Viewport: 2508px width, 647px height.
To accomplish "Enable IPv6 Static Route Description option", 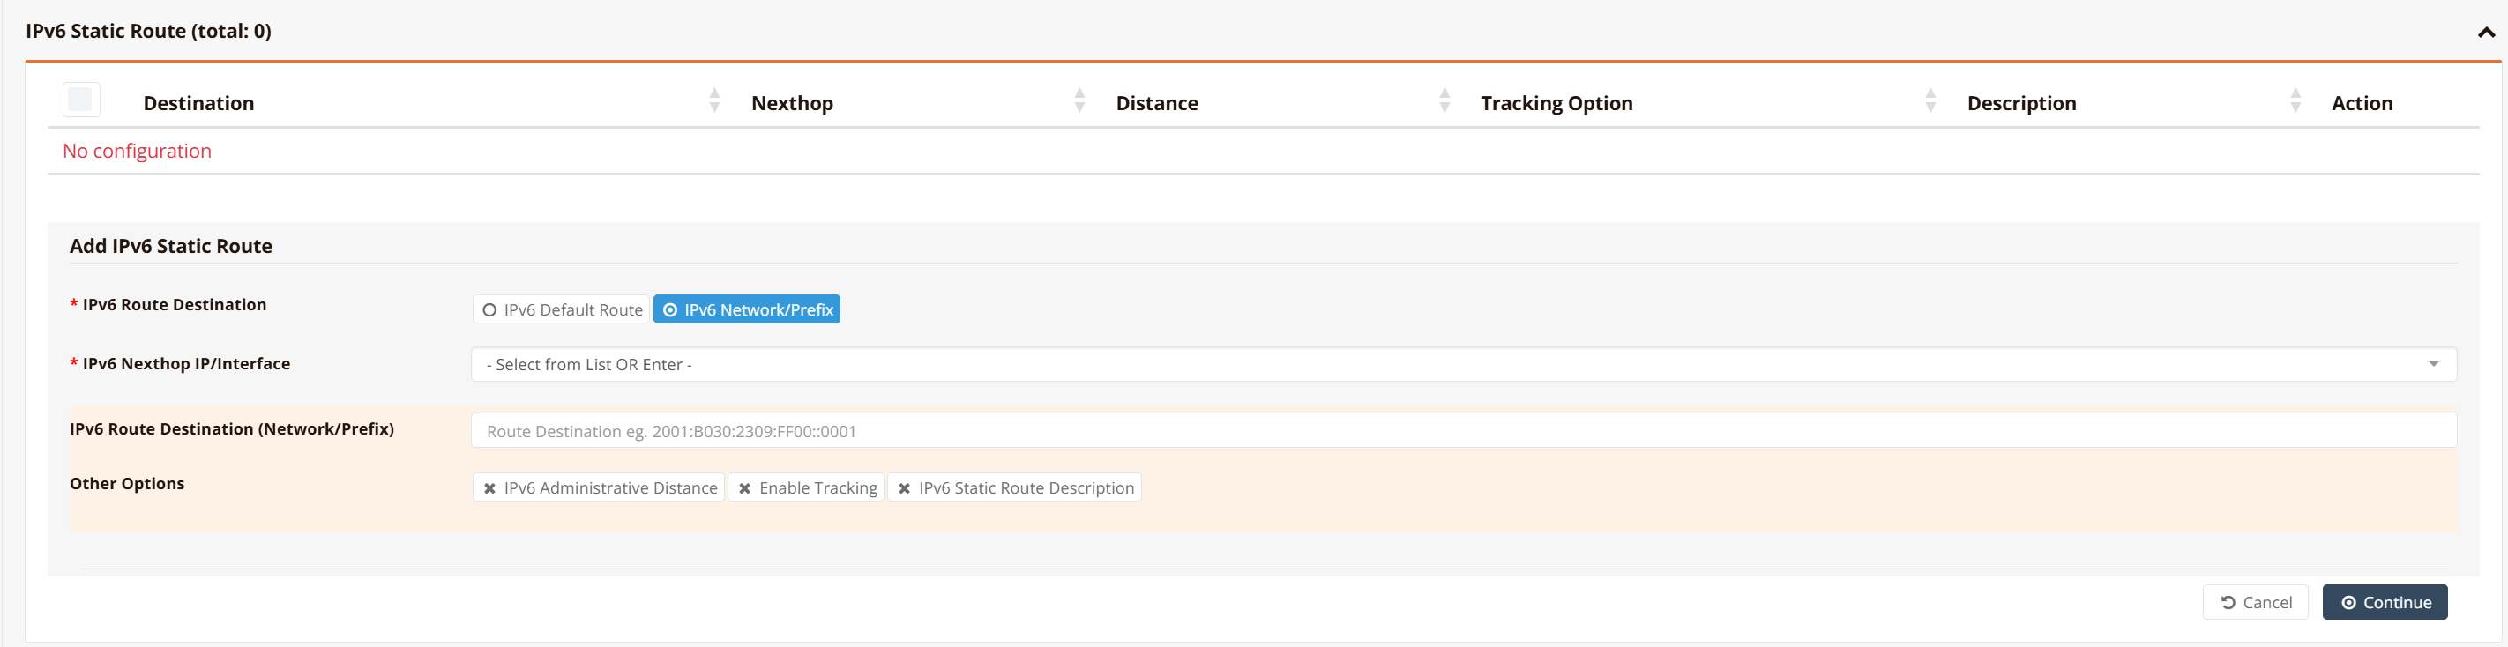I will (x=1014, y=487).
